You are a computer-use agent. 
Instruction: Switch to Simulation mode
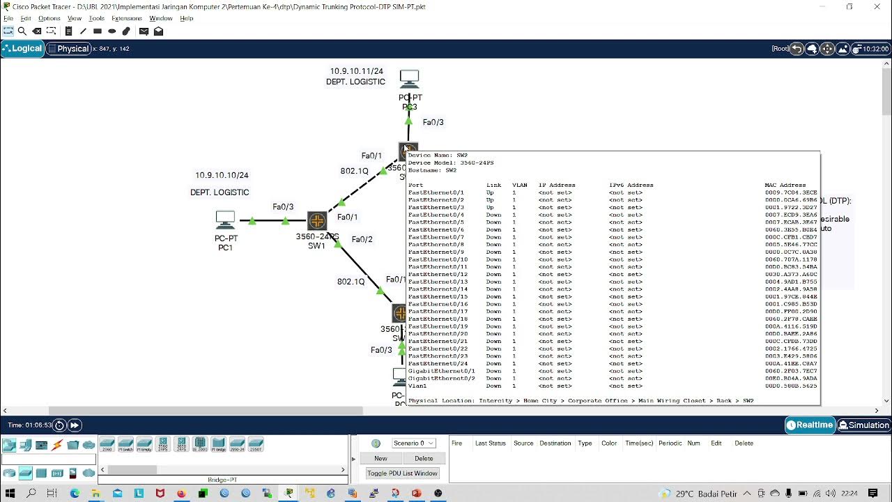click(x=864, y=425)
